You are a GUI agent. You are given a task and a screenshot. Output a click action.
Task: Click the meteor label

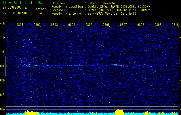tap(41, 9)
